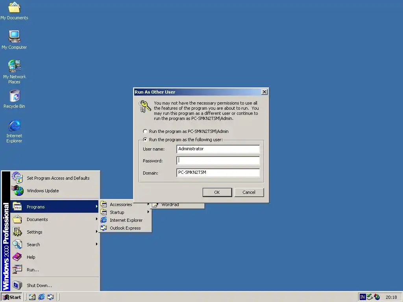Choose Shut Down... from Start menu

[55, 285]
